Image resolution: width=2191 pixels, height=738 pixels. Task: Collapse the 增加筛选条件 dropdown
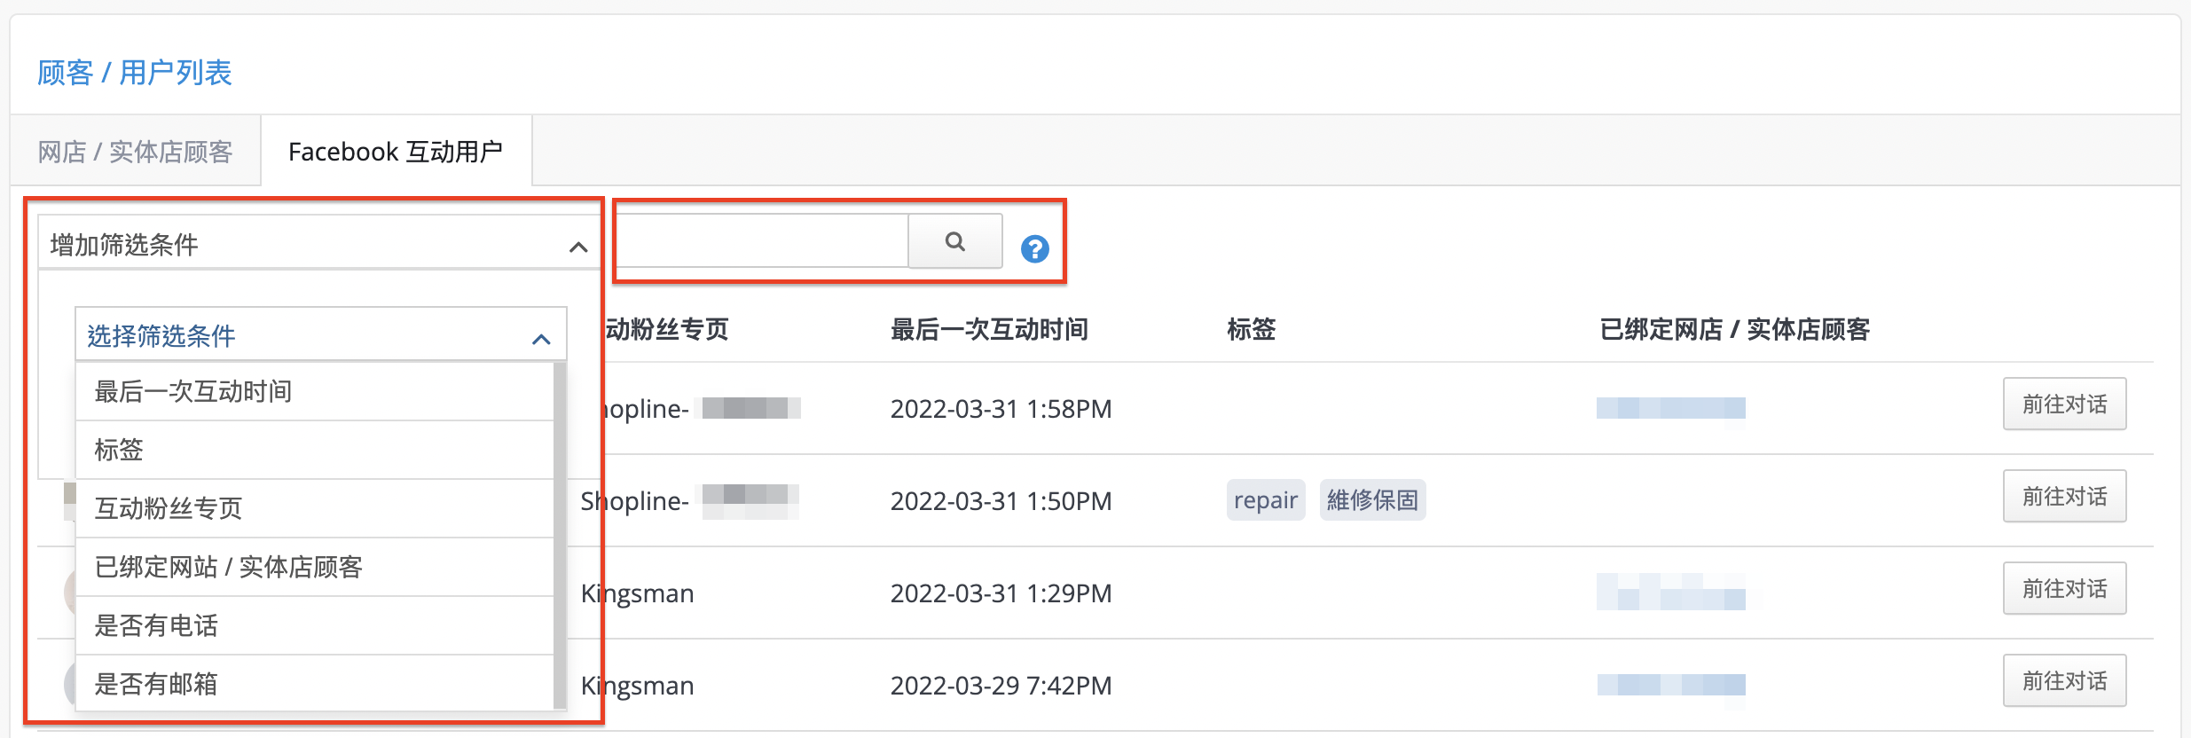[319, 243]
